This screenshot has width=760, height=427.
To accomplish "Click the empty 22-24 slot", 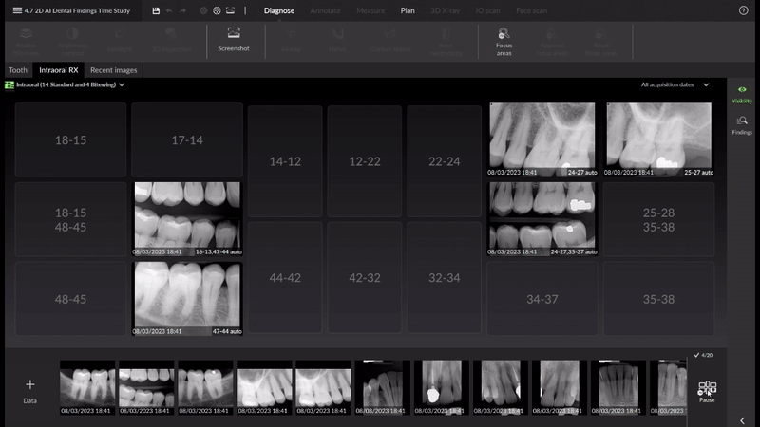I will pos(444,161).
